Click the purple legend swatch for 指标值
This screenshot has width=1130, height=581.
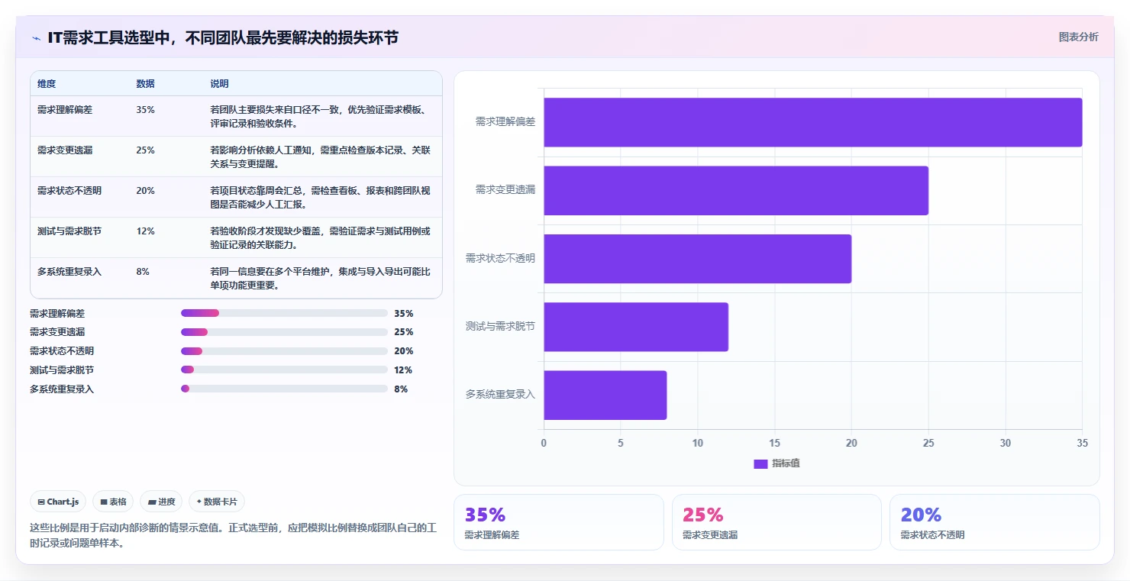[x=760, y=463]
